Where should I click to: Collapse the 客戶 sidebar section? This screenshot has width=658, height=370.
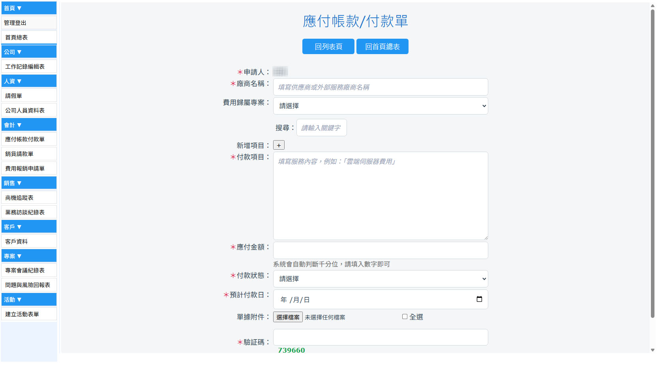(x=29, y=227)
